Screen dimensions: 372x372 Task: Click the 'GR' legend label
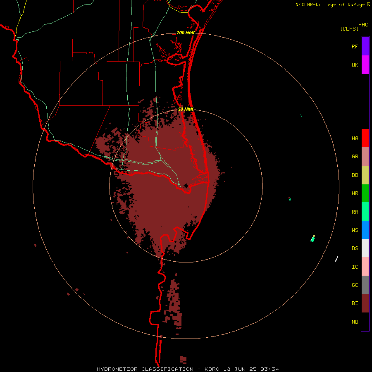tap(355, 157)
